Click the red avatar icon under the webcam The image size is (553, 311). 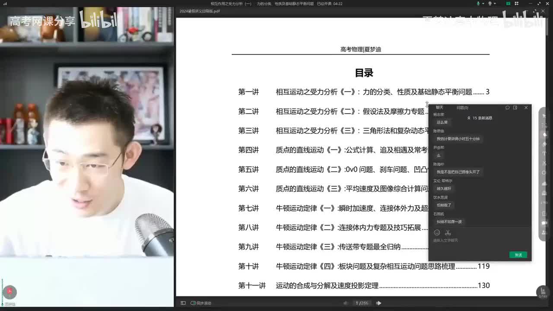point(10,292)
